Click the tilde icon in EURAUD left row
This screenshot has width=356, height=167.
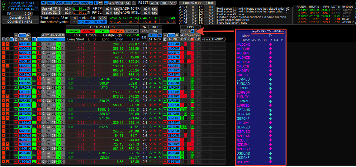[x=16, y=79]
